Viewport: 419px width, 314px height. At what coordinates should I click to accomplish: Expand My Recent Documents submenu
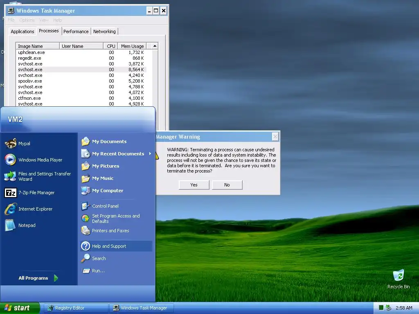coord(116,154)
